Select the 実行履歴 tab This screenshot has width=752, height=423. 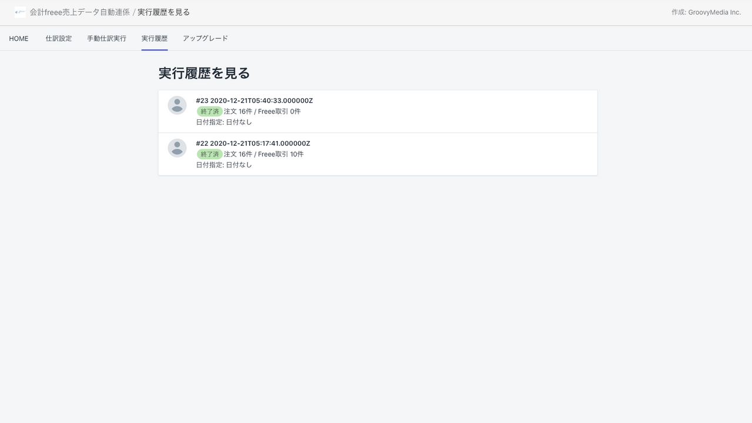(155, 39)
